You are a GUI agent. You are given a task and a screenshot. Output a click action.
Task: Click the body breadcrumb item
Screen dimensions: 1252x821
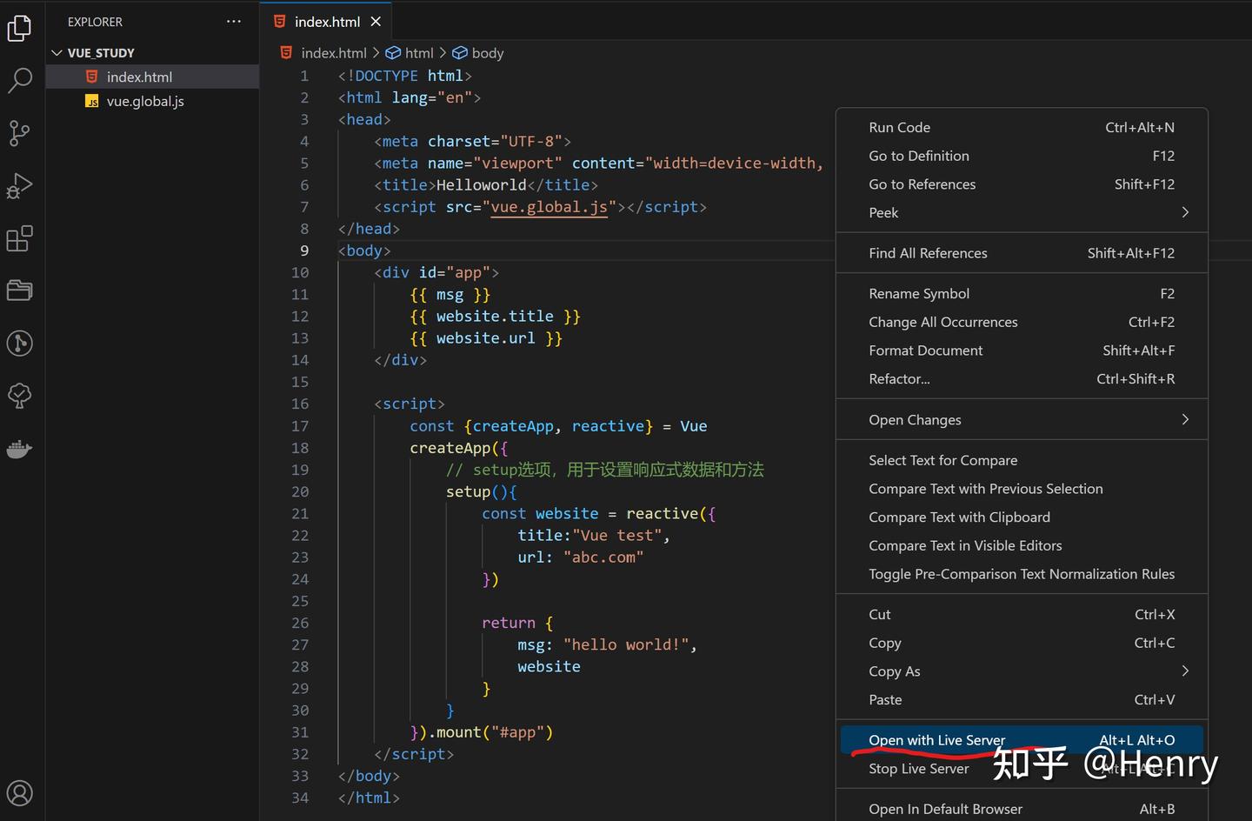click(x=487, y=53)
